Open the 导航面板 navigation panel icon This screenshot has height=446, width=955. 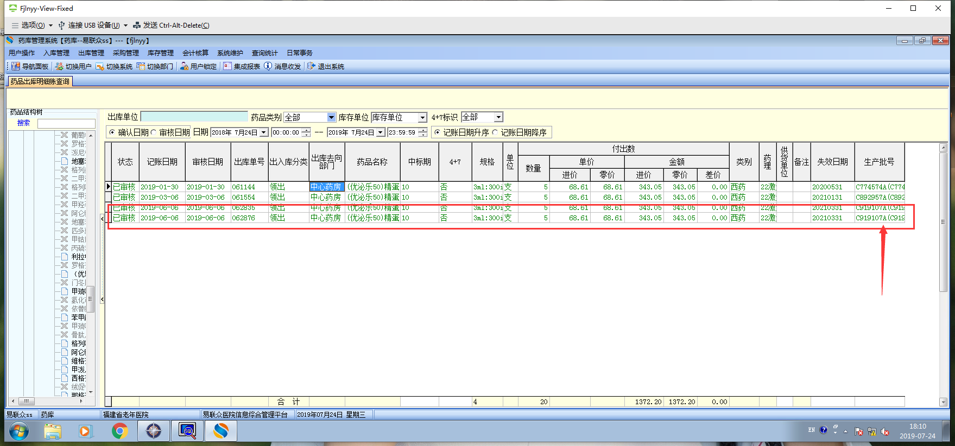(x=15, y=66)
